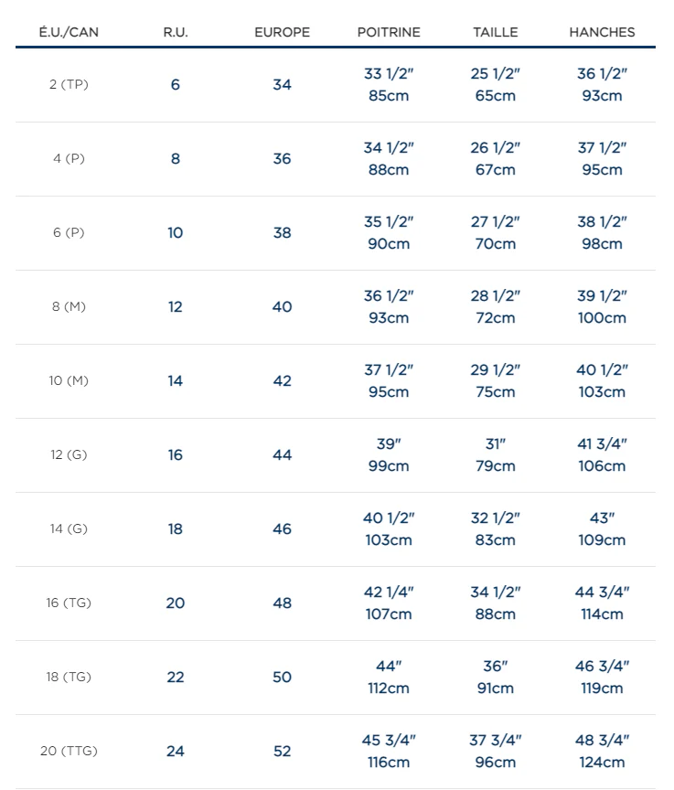
Task: Click the 8 (M) size label
Action: coord(69,307)
